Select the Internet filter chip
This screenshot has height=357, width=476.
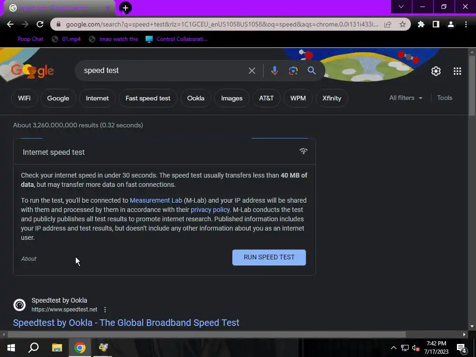(x=97, y=98)
